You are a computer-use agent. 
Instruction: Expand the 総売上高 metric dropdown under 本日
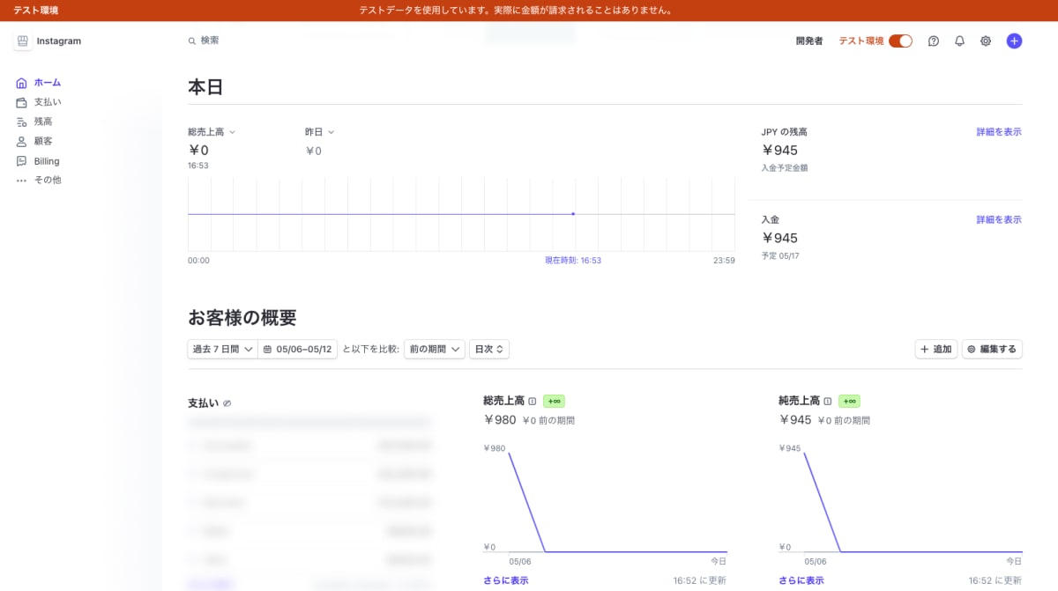coord(212,132)
